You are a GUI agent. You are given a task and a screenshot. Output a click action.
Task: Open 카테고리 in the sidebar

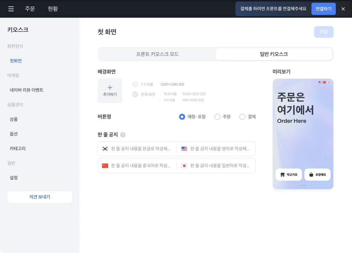click(18, 148)
